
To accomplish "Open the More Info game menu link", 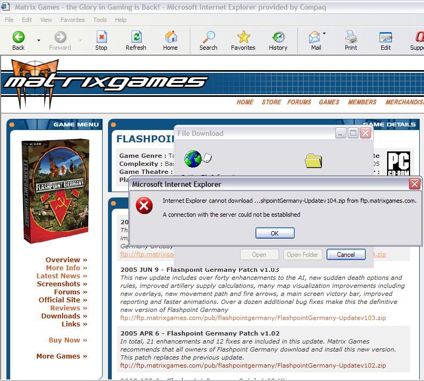I will click(66, 268).
